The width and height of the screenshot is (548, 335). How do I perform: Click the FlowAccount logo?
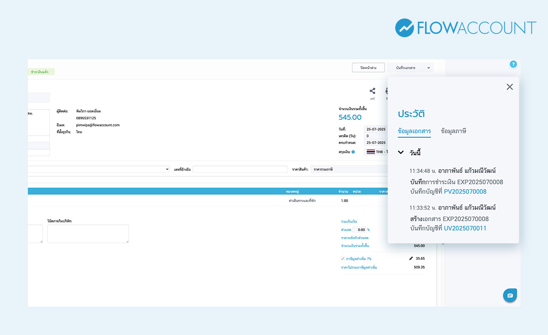pyautogui.click(x=465, y=28)
